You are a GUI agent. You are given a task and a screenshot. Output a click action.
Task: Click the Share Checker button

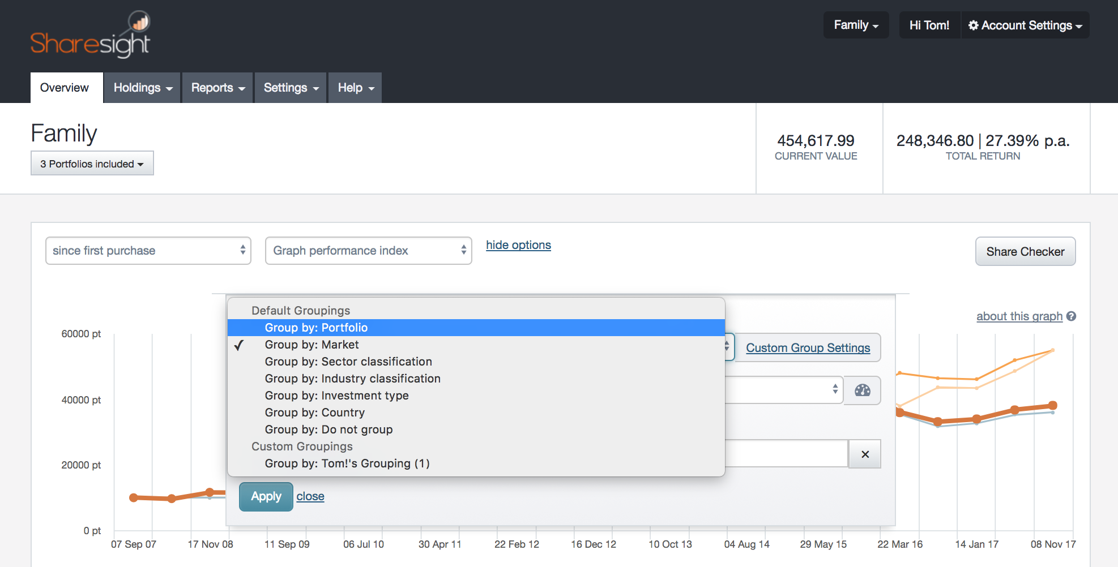(1025, 251)
